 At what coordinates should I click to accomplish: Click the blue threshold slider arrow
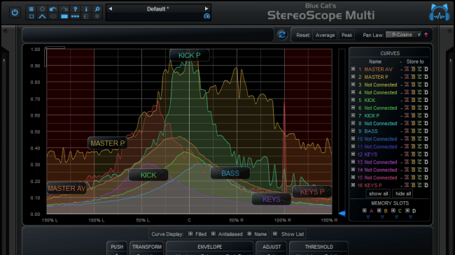click(342, 213)
